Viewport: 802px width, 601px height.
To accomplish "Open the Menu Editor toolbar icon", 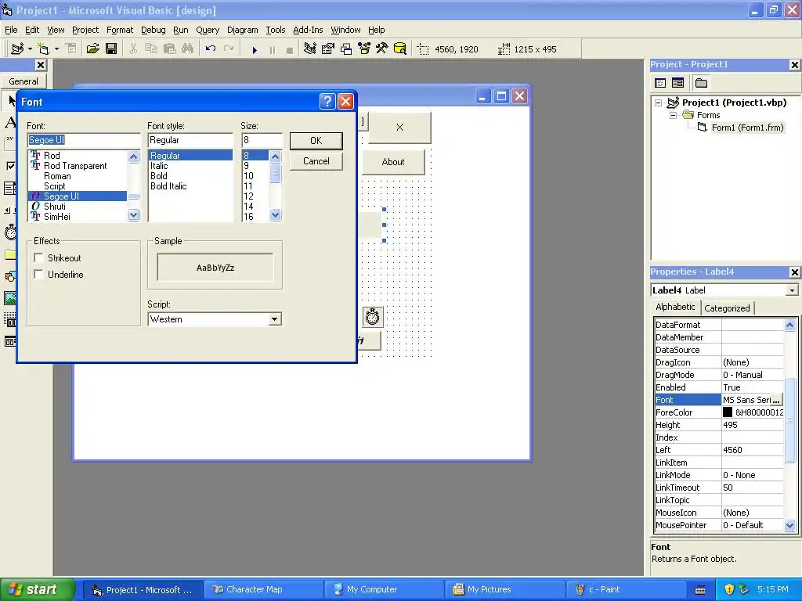I will 71,49.
